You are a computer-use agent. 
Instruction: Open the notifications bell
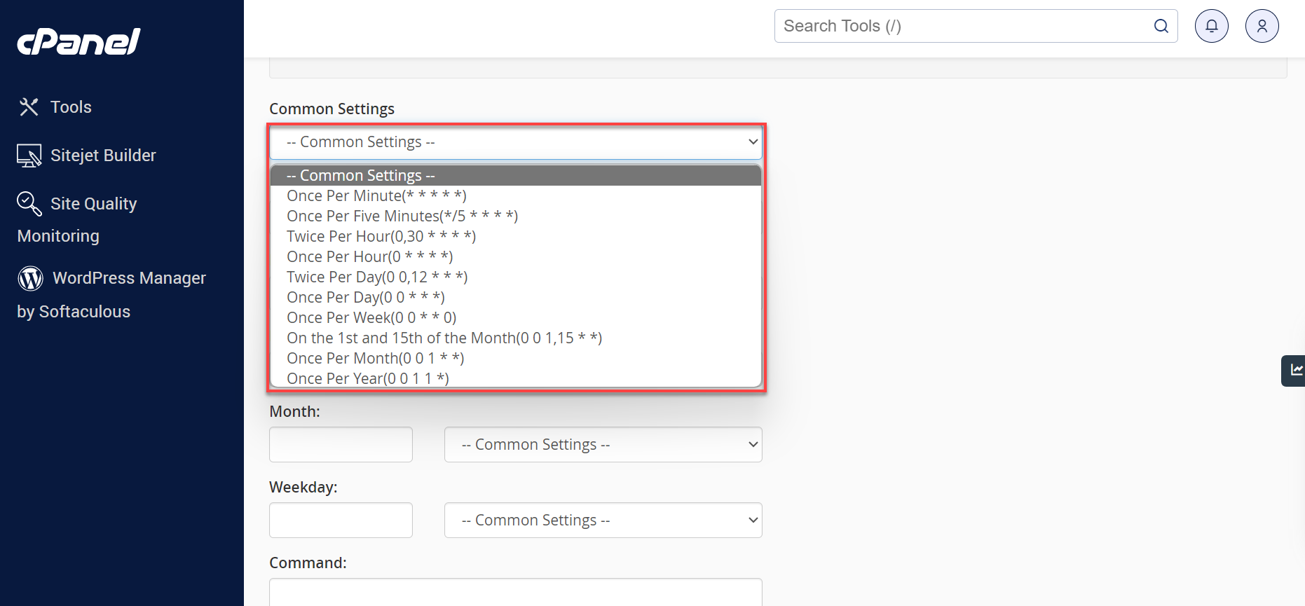(1211, 25)
